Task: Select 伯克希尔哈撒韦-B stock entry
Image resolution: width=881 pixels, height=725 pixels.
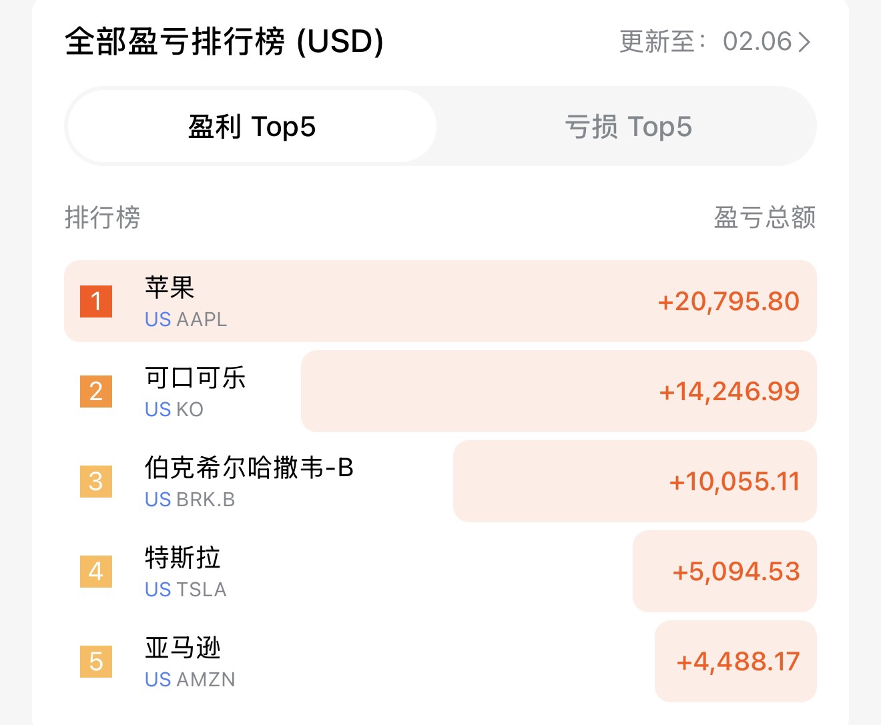Action: coord(249,468)
